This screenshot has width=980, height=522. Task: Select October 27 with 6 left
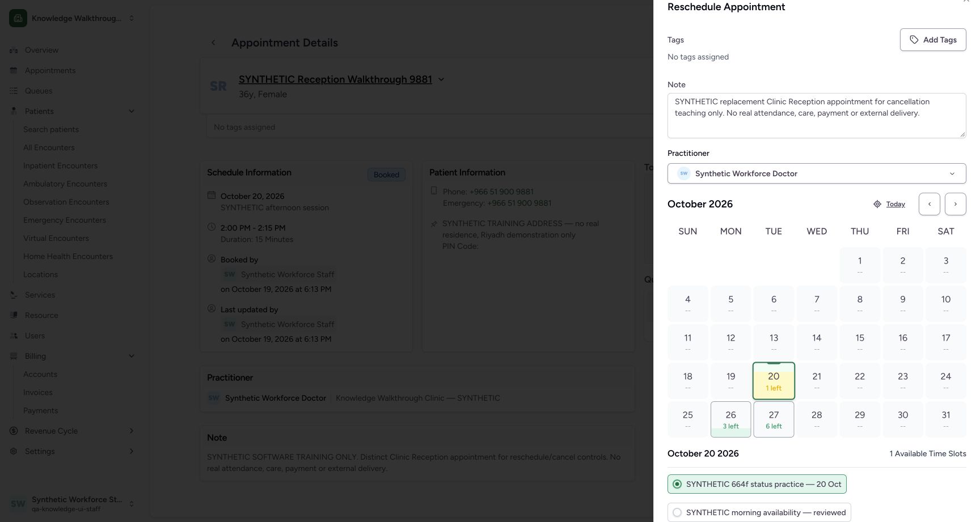point(774,419)
